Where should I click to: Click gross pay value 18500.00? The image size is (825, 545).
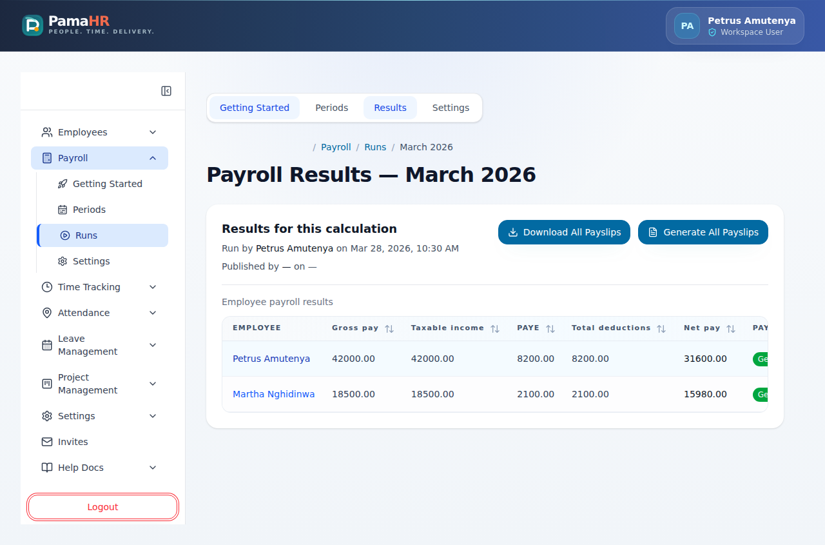coord(353,394)
